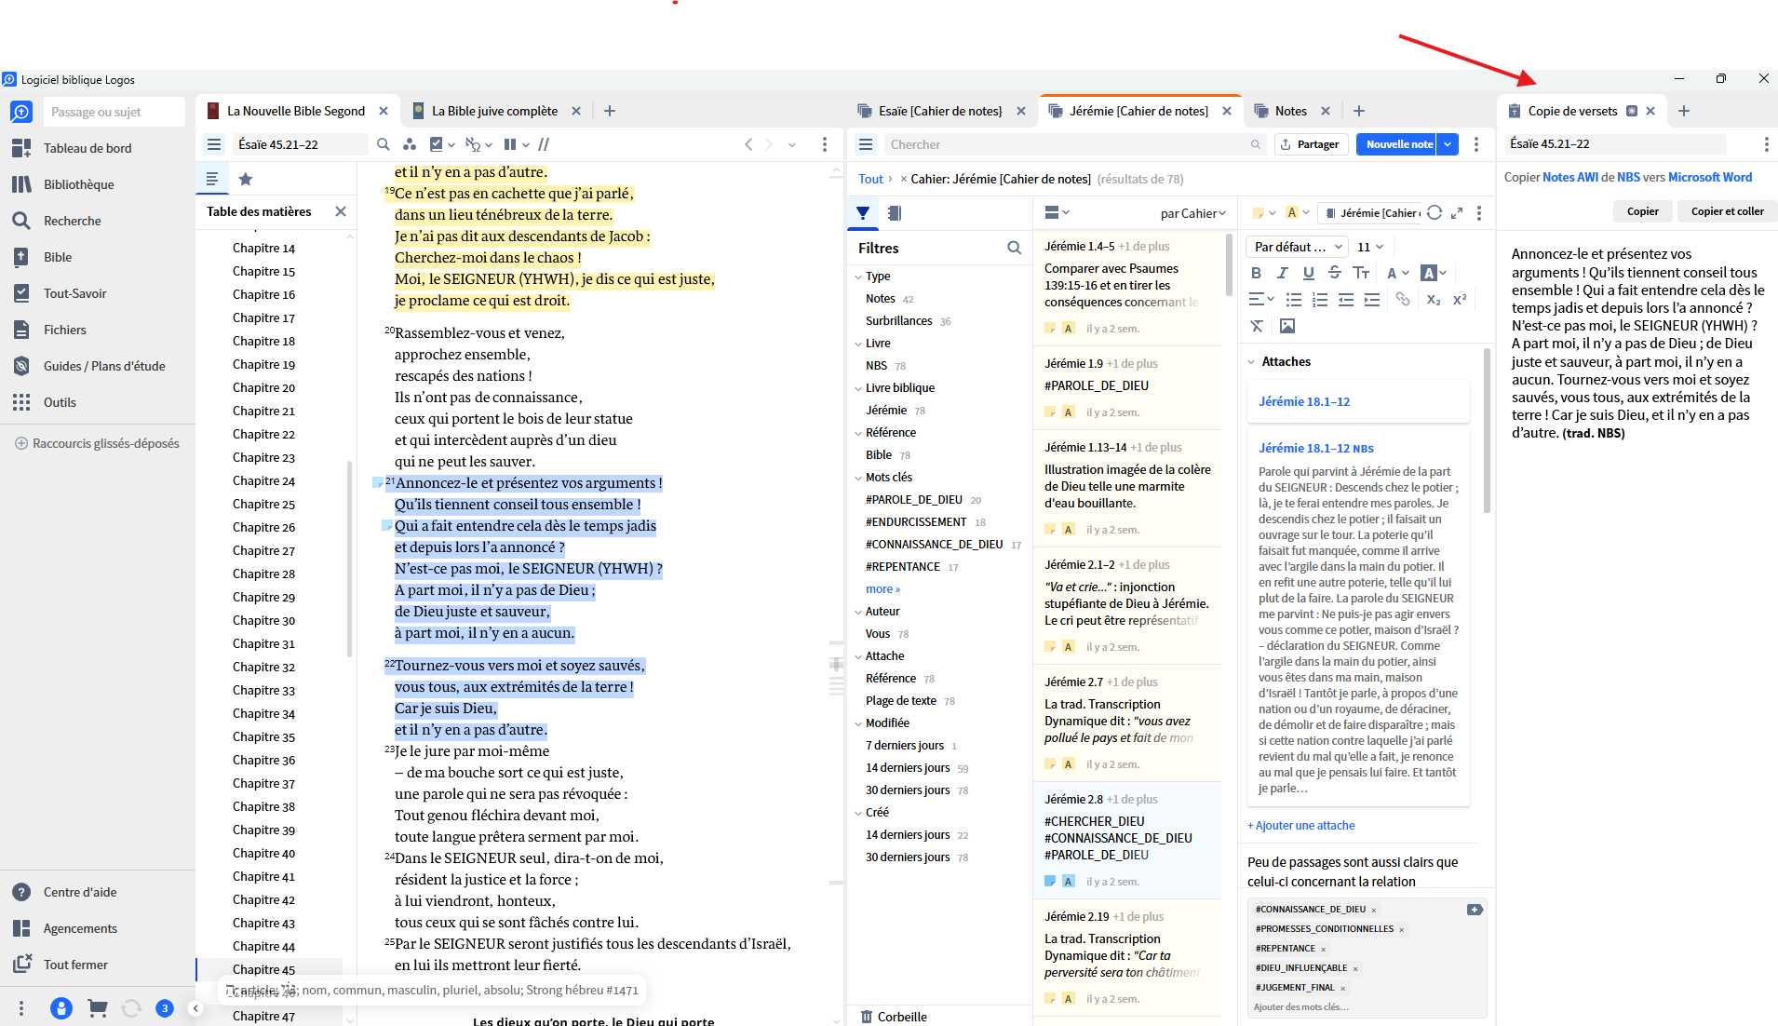
Task: Open text highlight color dropdown
Action: (1434, 273)
